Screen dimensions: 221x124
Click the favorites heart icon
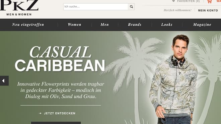pyautogui.click(x=173, y=1)
